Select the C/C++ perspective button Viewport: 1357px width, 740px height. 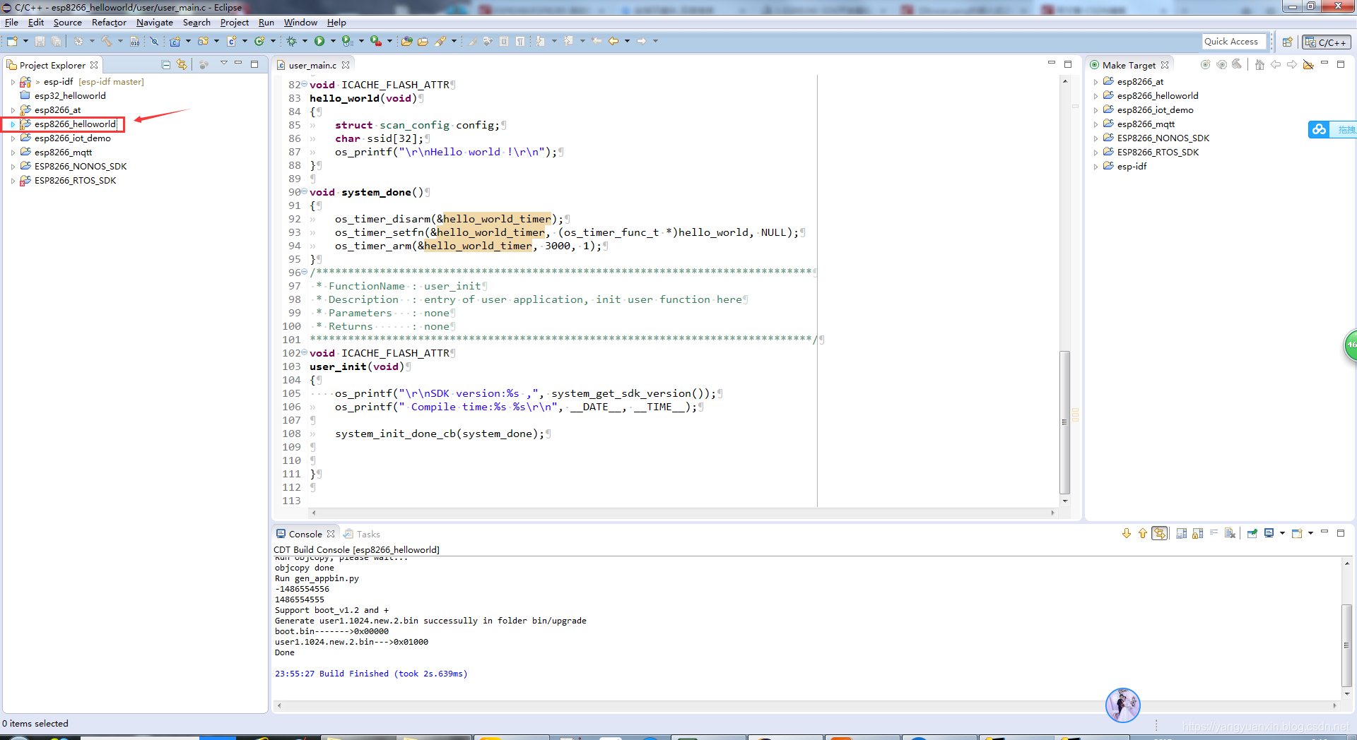[1327, 42]
